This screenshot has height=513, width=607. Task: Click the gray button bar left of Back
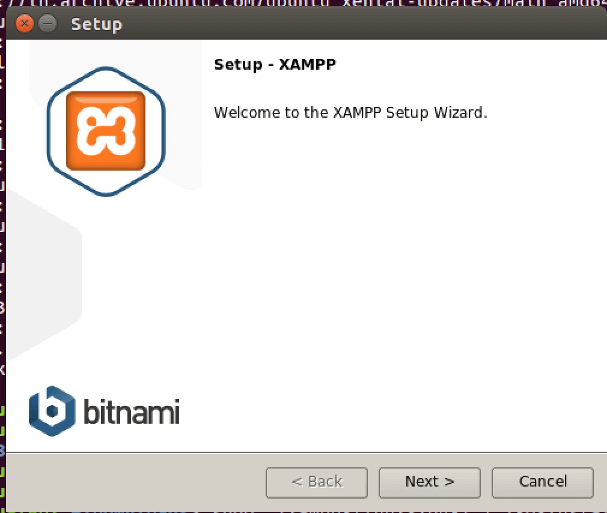coord(132,482)
